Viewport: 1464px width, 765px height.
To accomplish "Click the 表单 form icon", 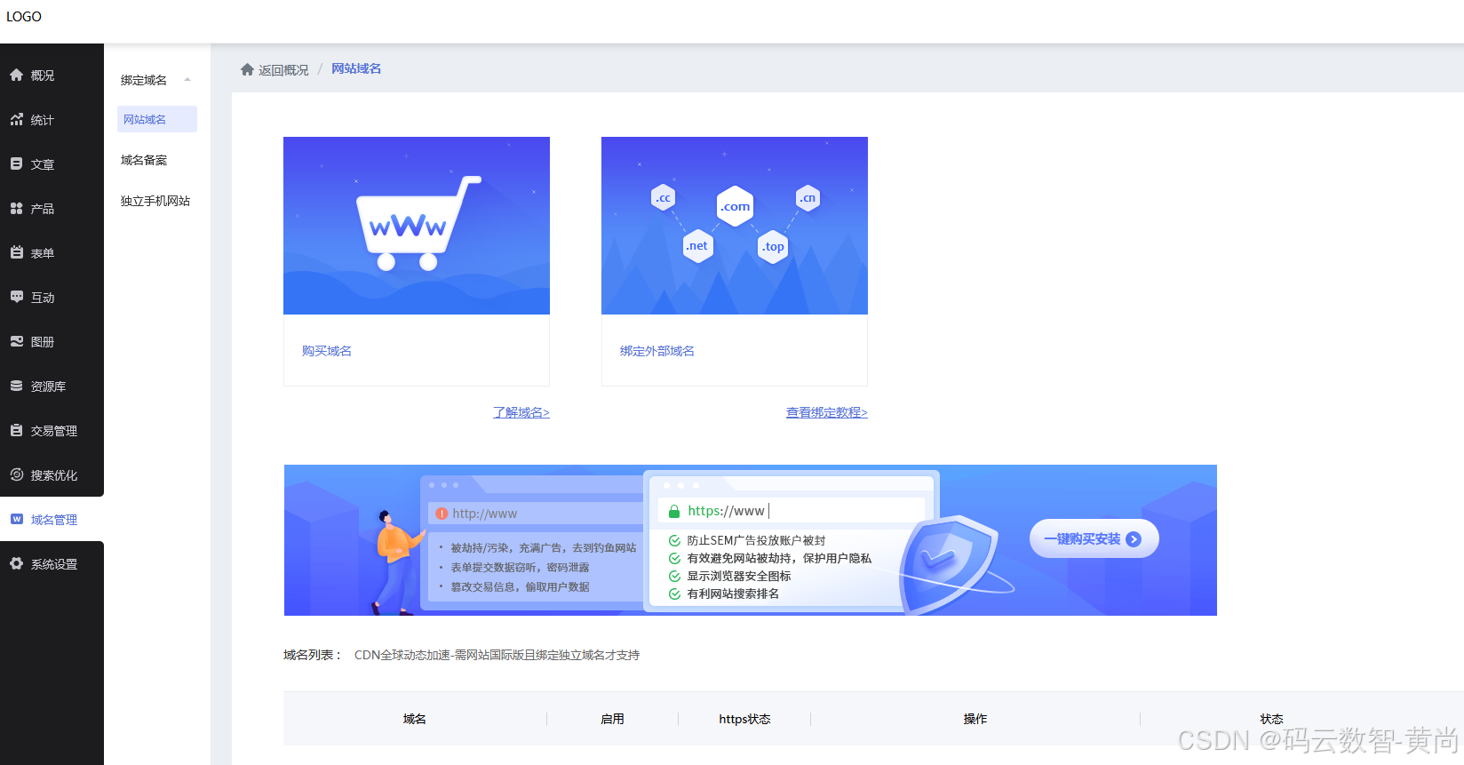I will click(16, 253).
